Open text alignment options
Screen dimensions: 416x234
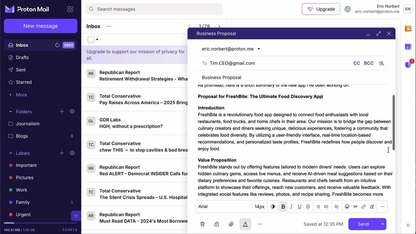(337, 207)
